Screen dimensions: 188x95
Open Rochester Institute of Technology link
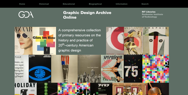(152, 15)
